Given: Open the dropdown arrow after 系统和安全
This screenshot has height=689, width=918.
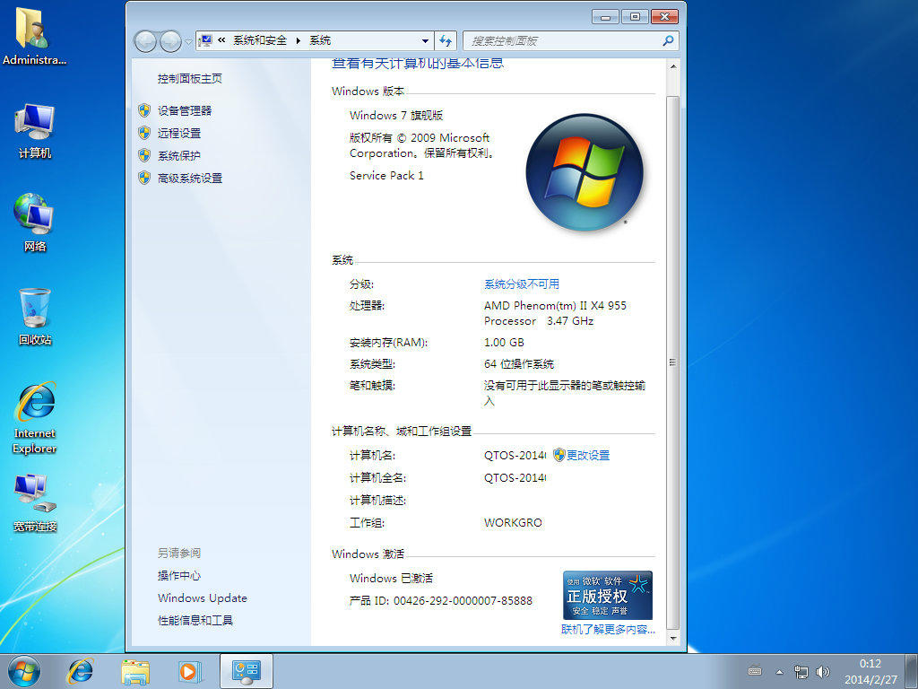Looking at the screenshot, I should (x=298, y=40).
